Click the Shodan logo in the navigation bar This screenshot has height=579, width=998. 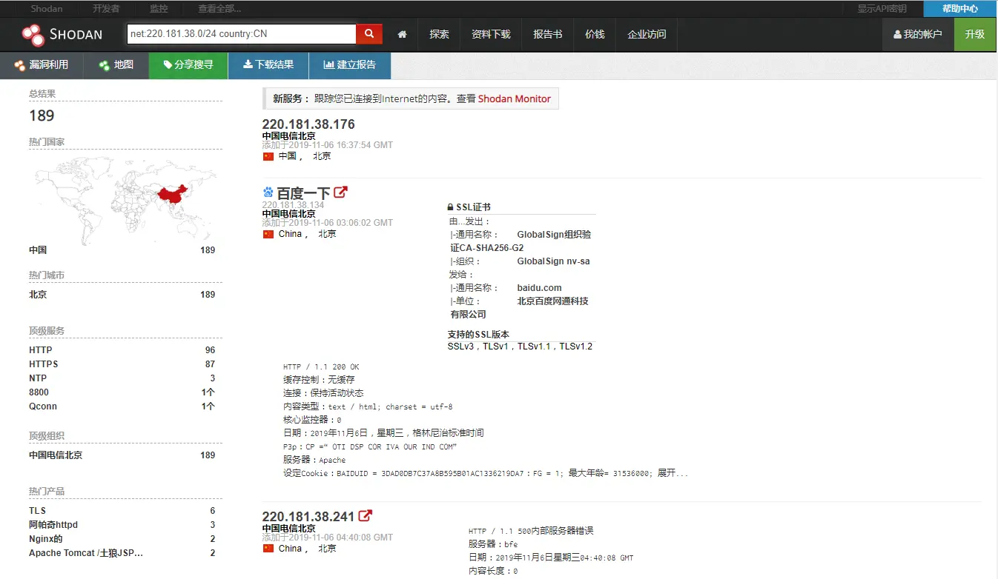pos(62,34)
